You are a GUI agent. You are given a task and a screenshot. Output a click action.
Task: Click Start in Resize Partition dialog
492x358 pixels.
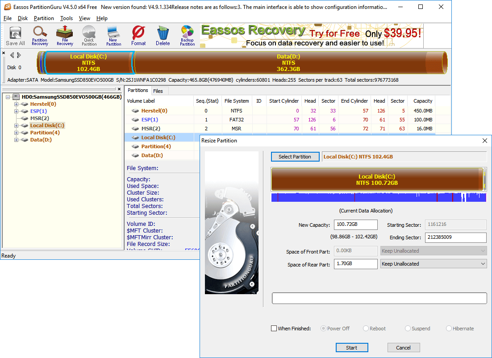pyautogui.click(x=352, y=348)
